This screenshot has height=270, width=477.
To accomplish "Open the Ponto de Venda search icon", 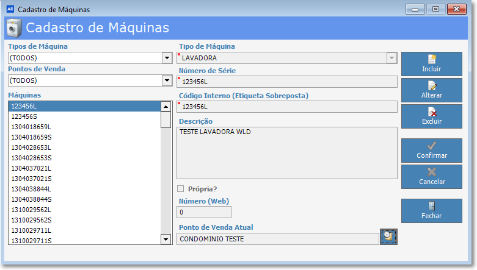I will (388, 237).
